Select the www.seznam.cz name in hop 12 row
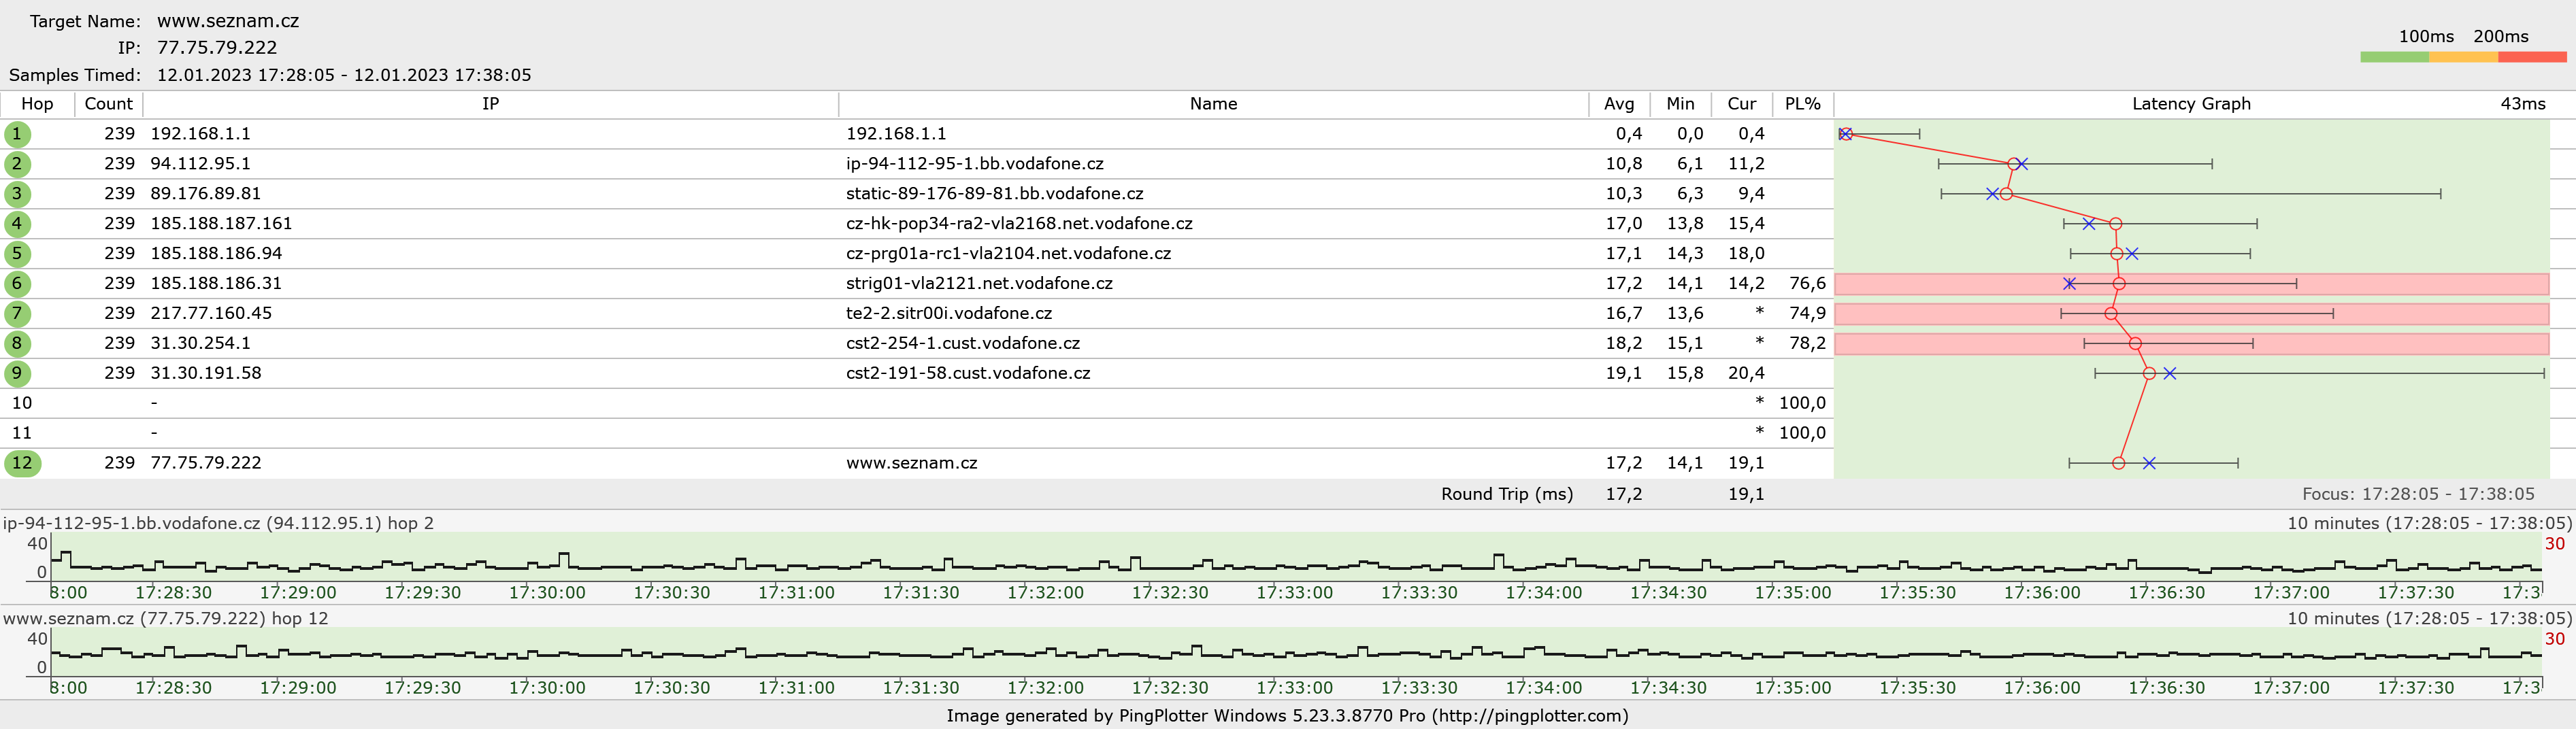This screenshot has height=729, width=2576. click(911, 463)
